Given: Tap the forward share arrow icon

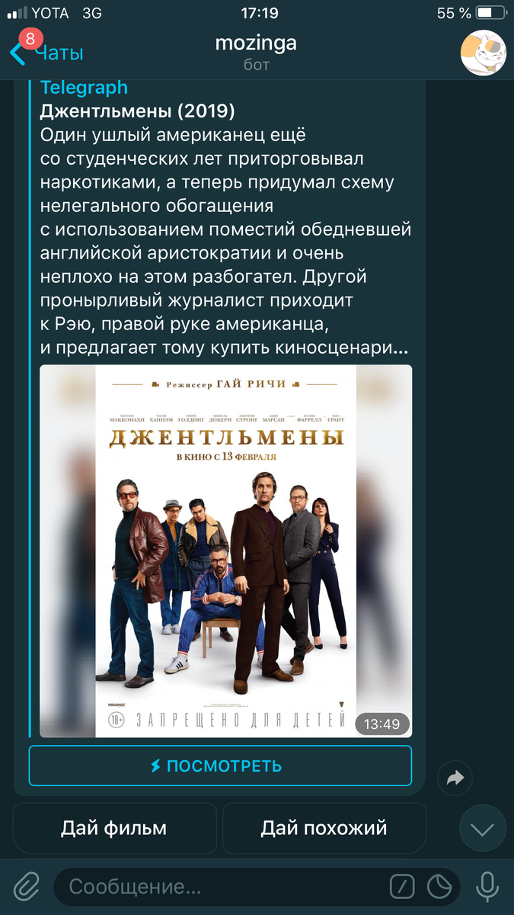Looking at the screenshot, I should pos(455,778).
